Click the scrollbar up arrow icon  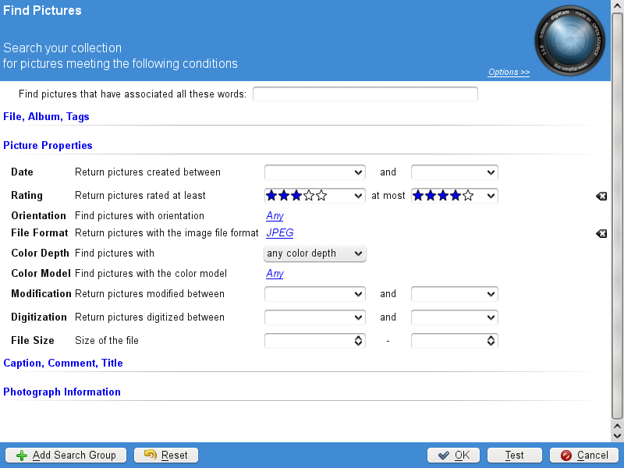tap(616, 6)
